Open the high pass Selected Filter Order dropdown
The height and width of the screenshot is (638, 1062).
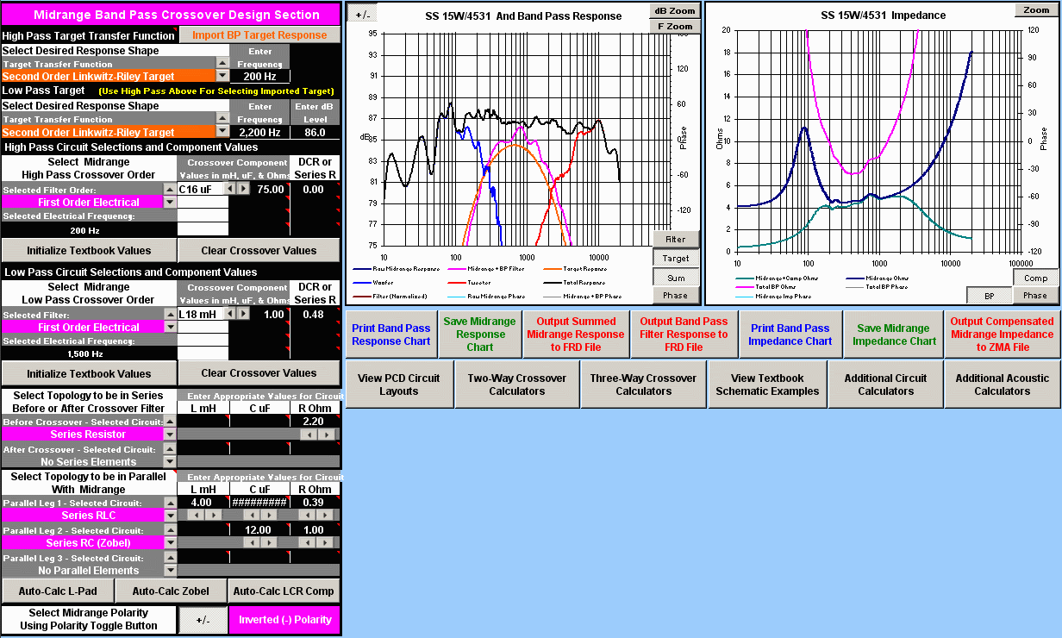169,202
